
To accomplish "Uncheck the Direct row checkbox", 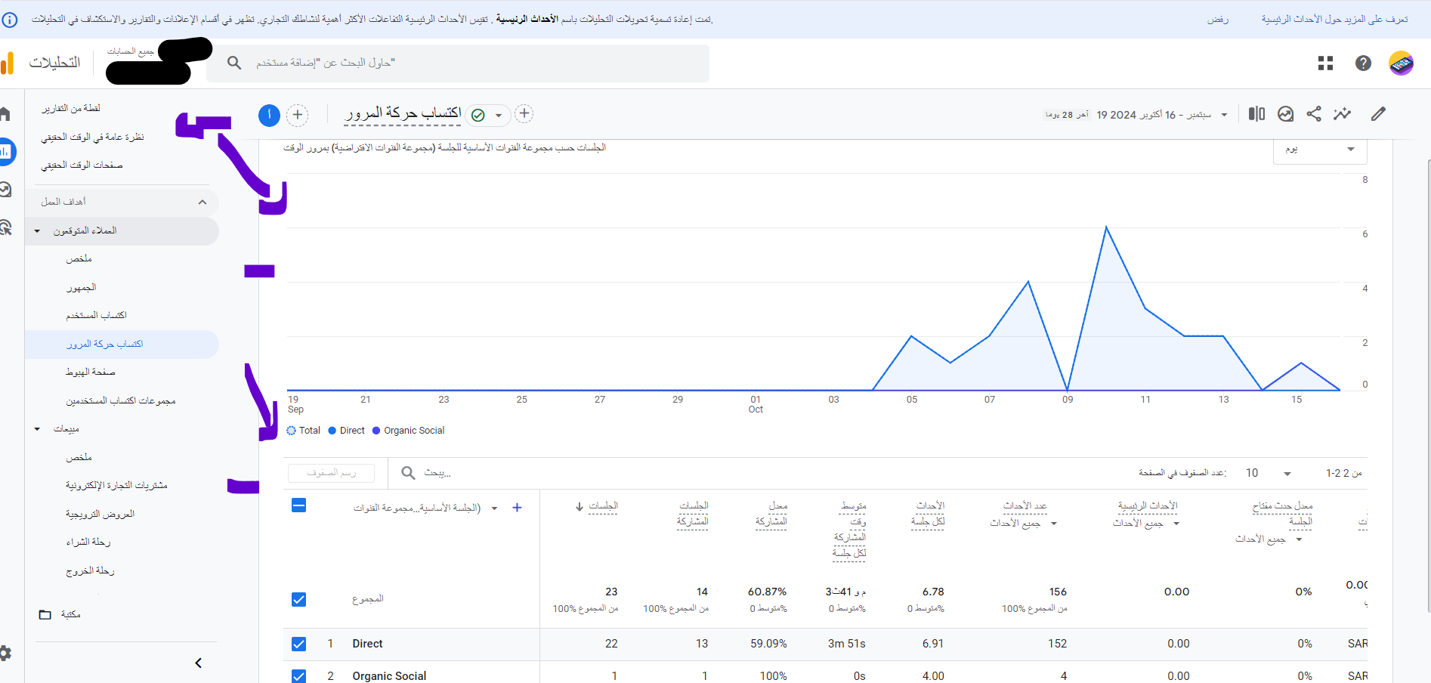I will click(299, 644).
